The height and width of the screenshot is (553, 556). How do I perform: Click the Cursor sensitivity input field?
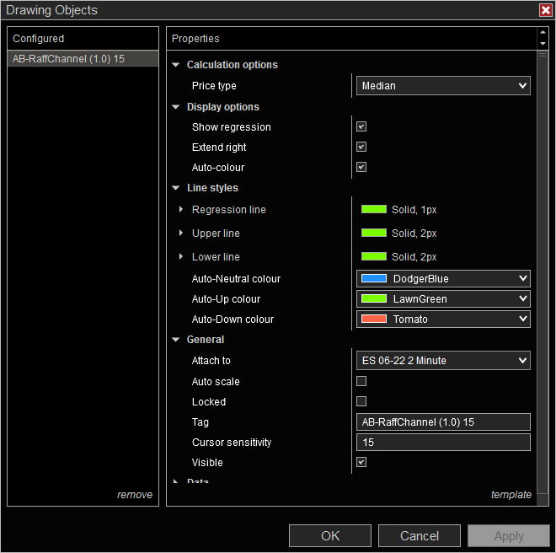click(442, 443)
